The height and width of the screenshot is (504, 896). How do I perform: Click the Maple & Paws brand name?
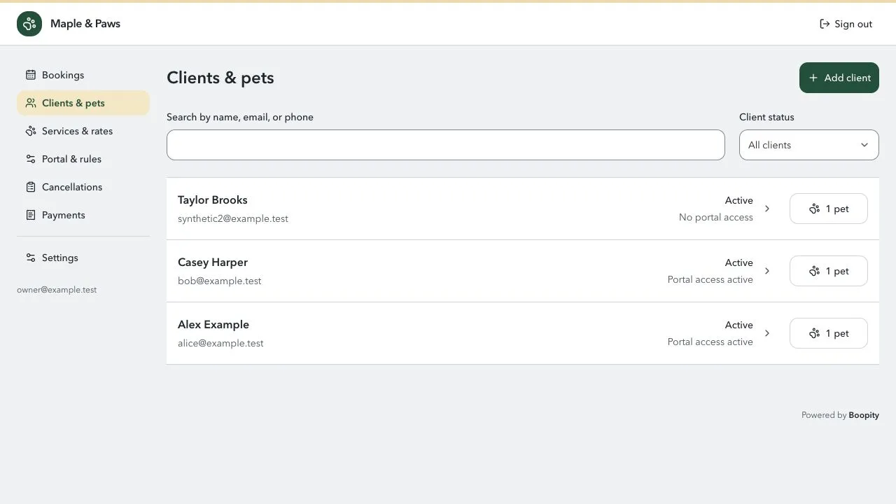pyautogui.click(x=85, y=24)
